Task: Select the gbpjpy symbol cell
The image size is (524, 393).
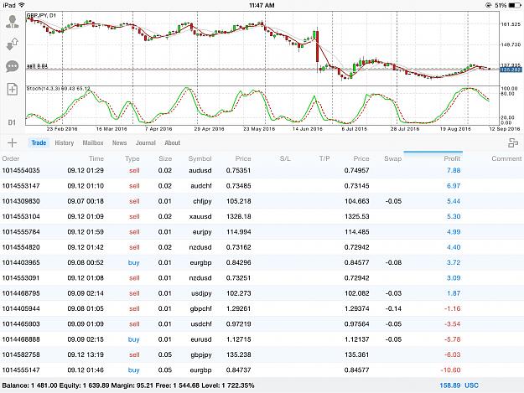Action: click(x=201, y=355)
